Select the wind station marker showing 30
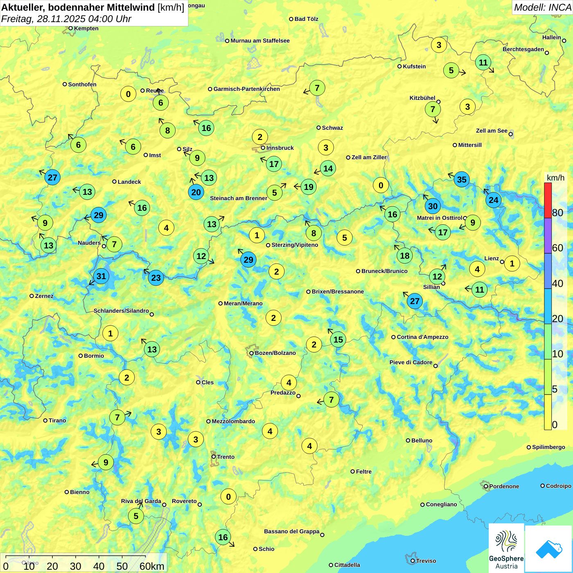This screenshot has width=573, height=573. 433,206
